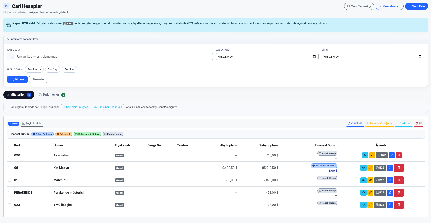This screenshot has height=223, width=431.
Task: Filter by Kullanılabilir Bakiye status badge
Action: click(x=87, y=134)
